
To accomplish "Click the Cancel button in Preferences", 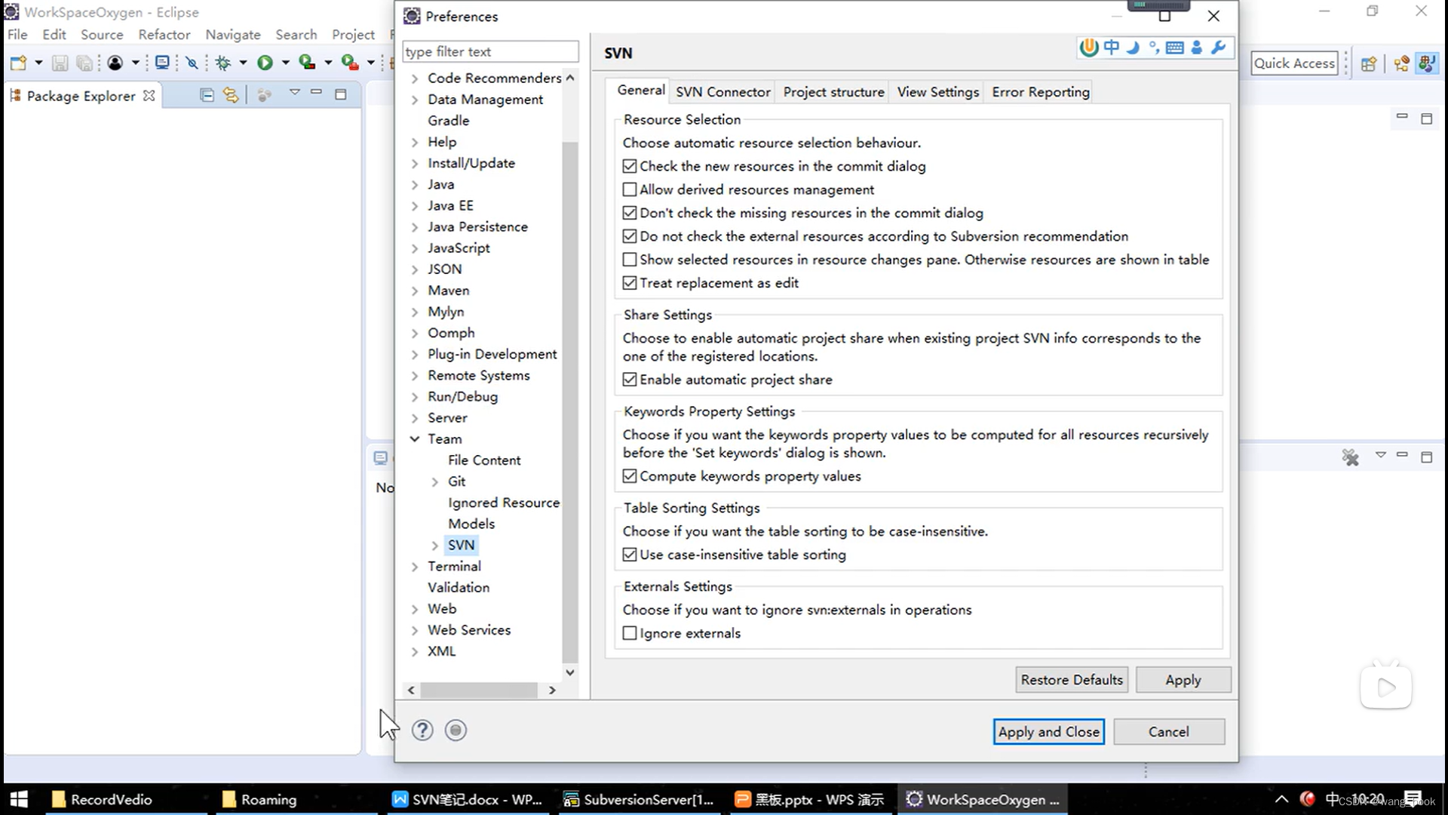I will pyautogui.click(x=1168, y=731).
